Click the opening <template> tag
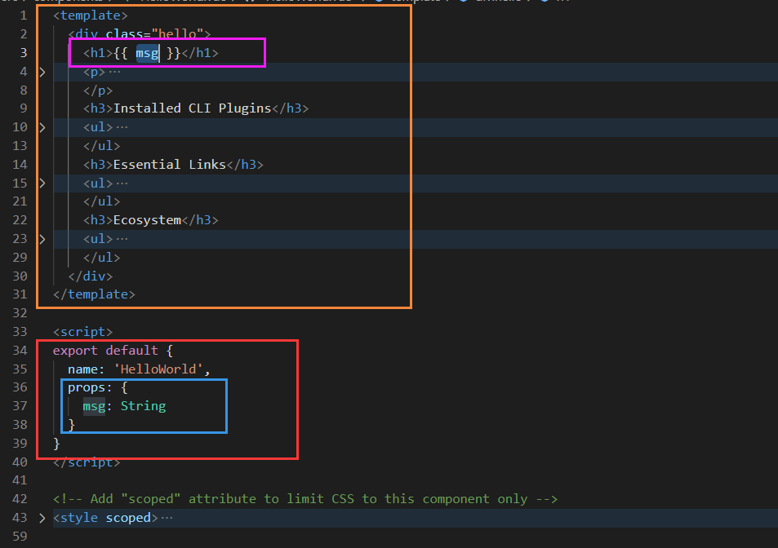The height and width of the screenshot is (548, 778). pos(90,15)
